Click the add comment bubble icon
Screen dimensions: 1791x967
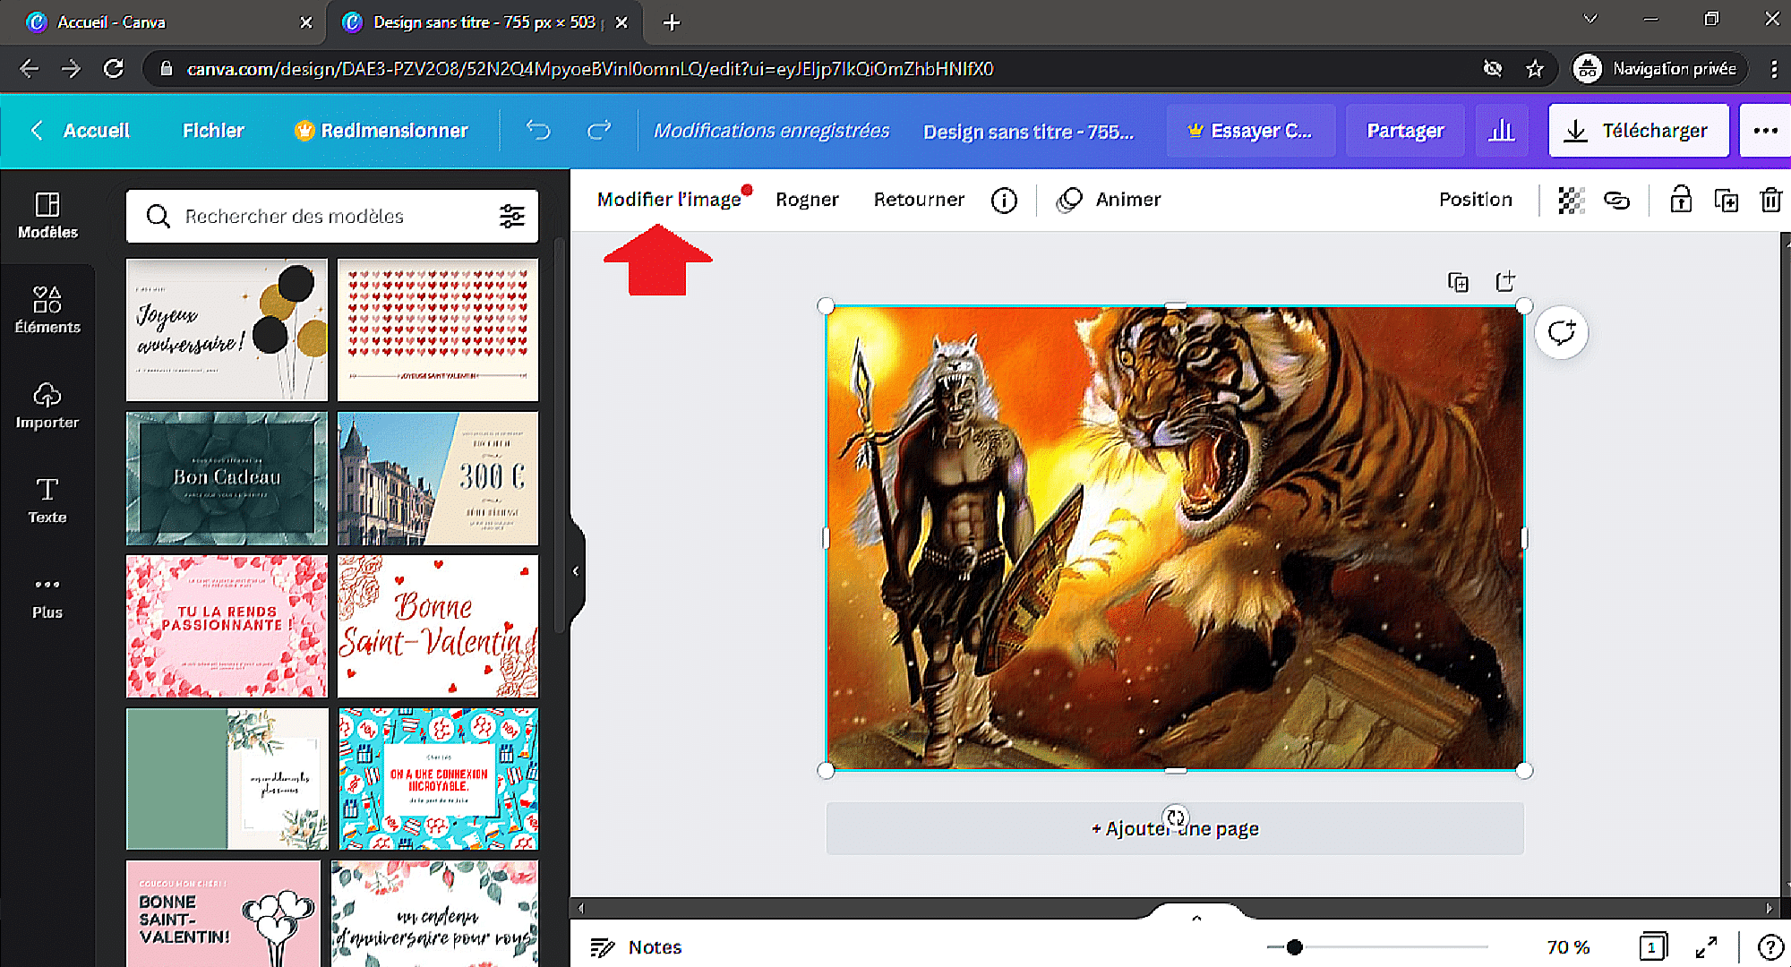pyautogui.click(x=1562, y=332)
